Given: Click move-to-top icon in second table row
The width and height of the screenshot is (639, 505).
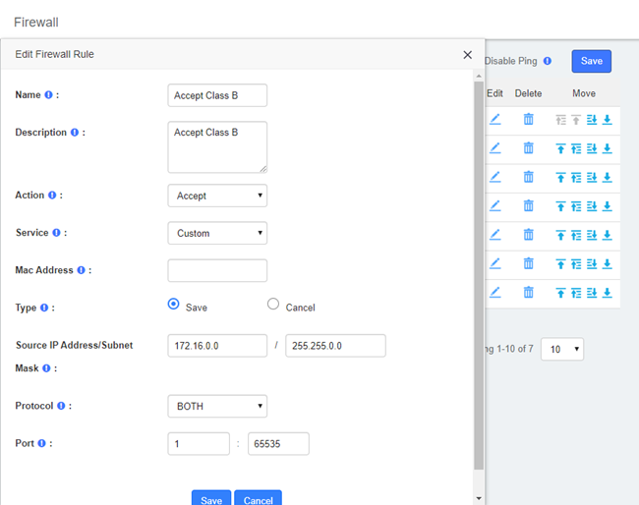Looking at the screenshot, I should tap(560, 148).
